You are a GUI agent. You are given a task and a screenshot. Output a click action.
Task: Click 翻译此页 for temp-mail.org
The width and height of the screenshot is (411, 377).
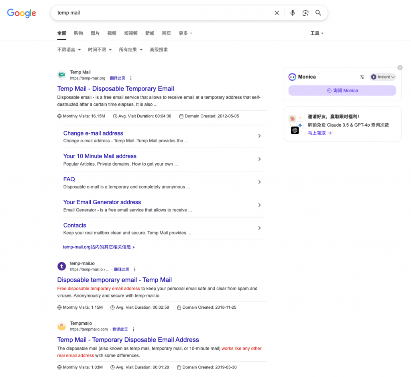pos(118,78)
